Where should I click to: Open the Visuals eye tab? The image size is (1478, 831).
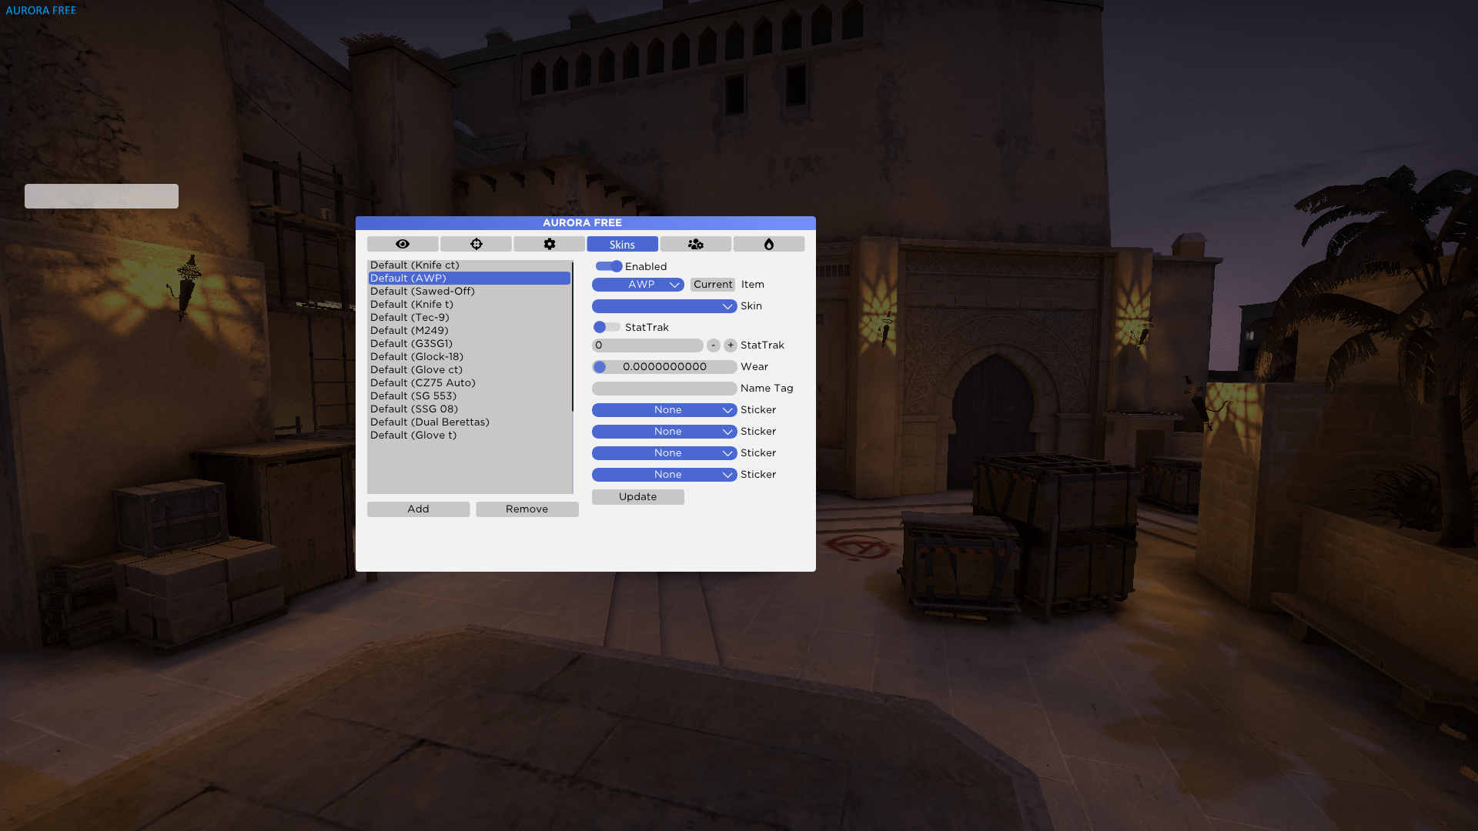point(402,244)
